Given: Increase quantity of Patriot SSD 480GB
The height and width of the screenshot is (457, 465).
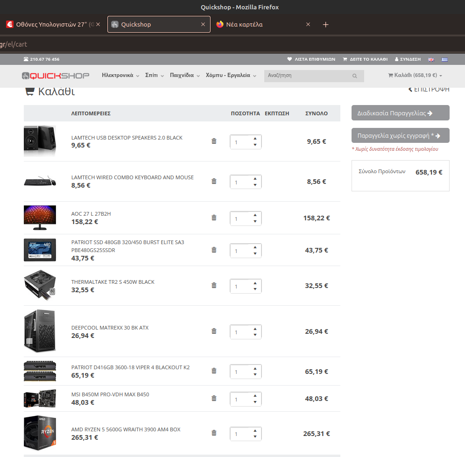Looking at the screenshot, I should (255, 247).
